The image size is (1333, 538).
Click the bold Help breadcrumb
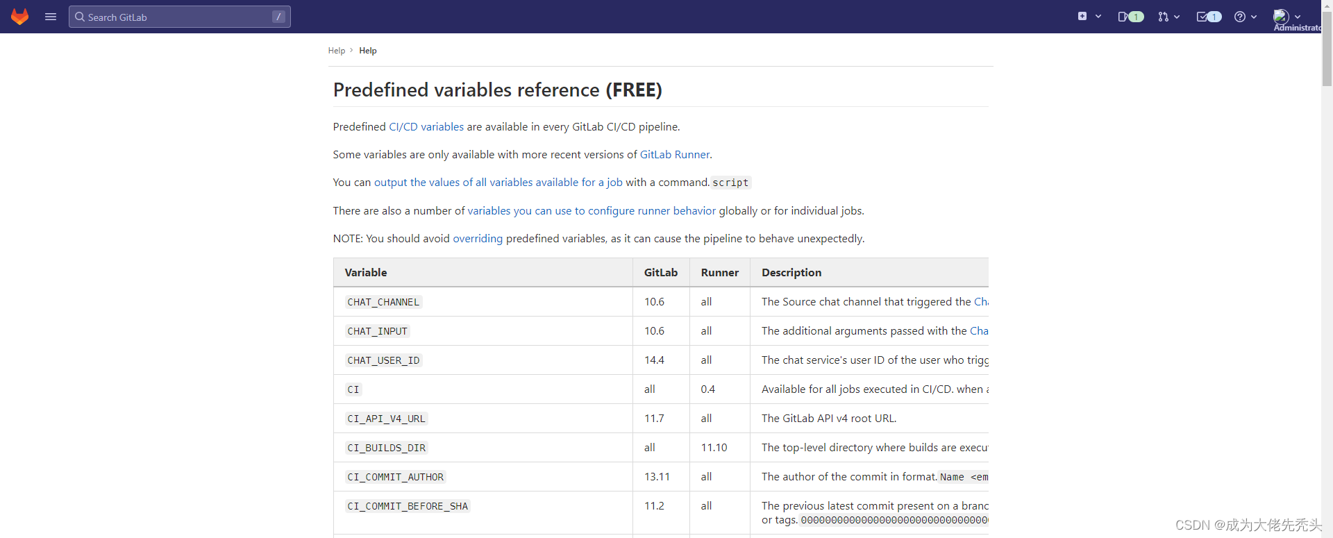[x=368, y=51]
